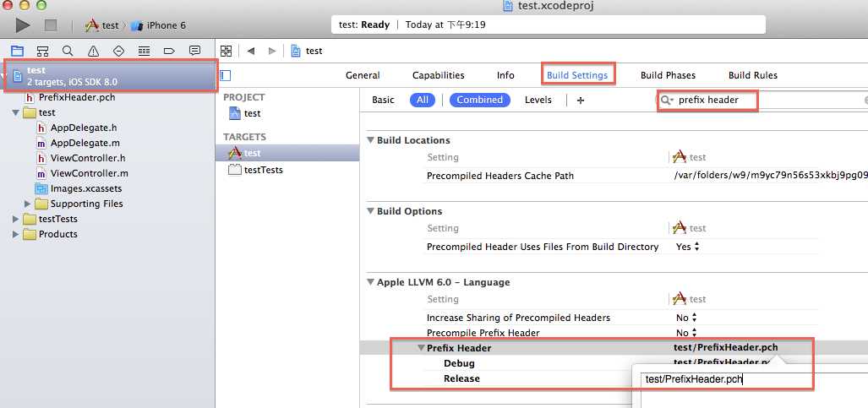Select the Combined view
This screenshot has height=408, width=868.
479,101
